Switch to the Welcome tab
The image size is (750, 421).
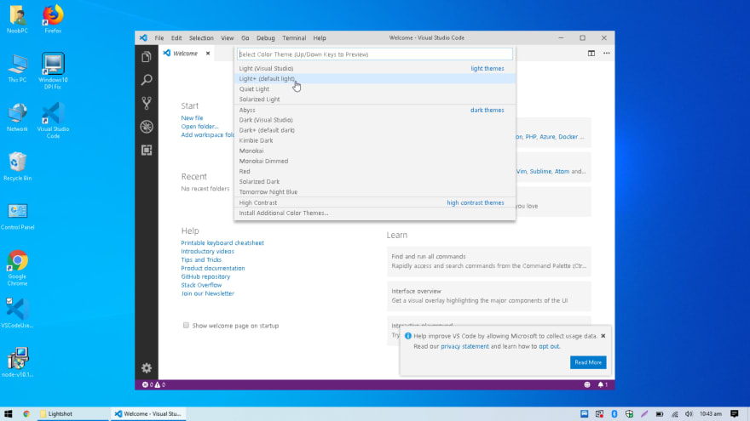pyautogui.click(x=185, y=54)
